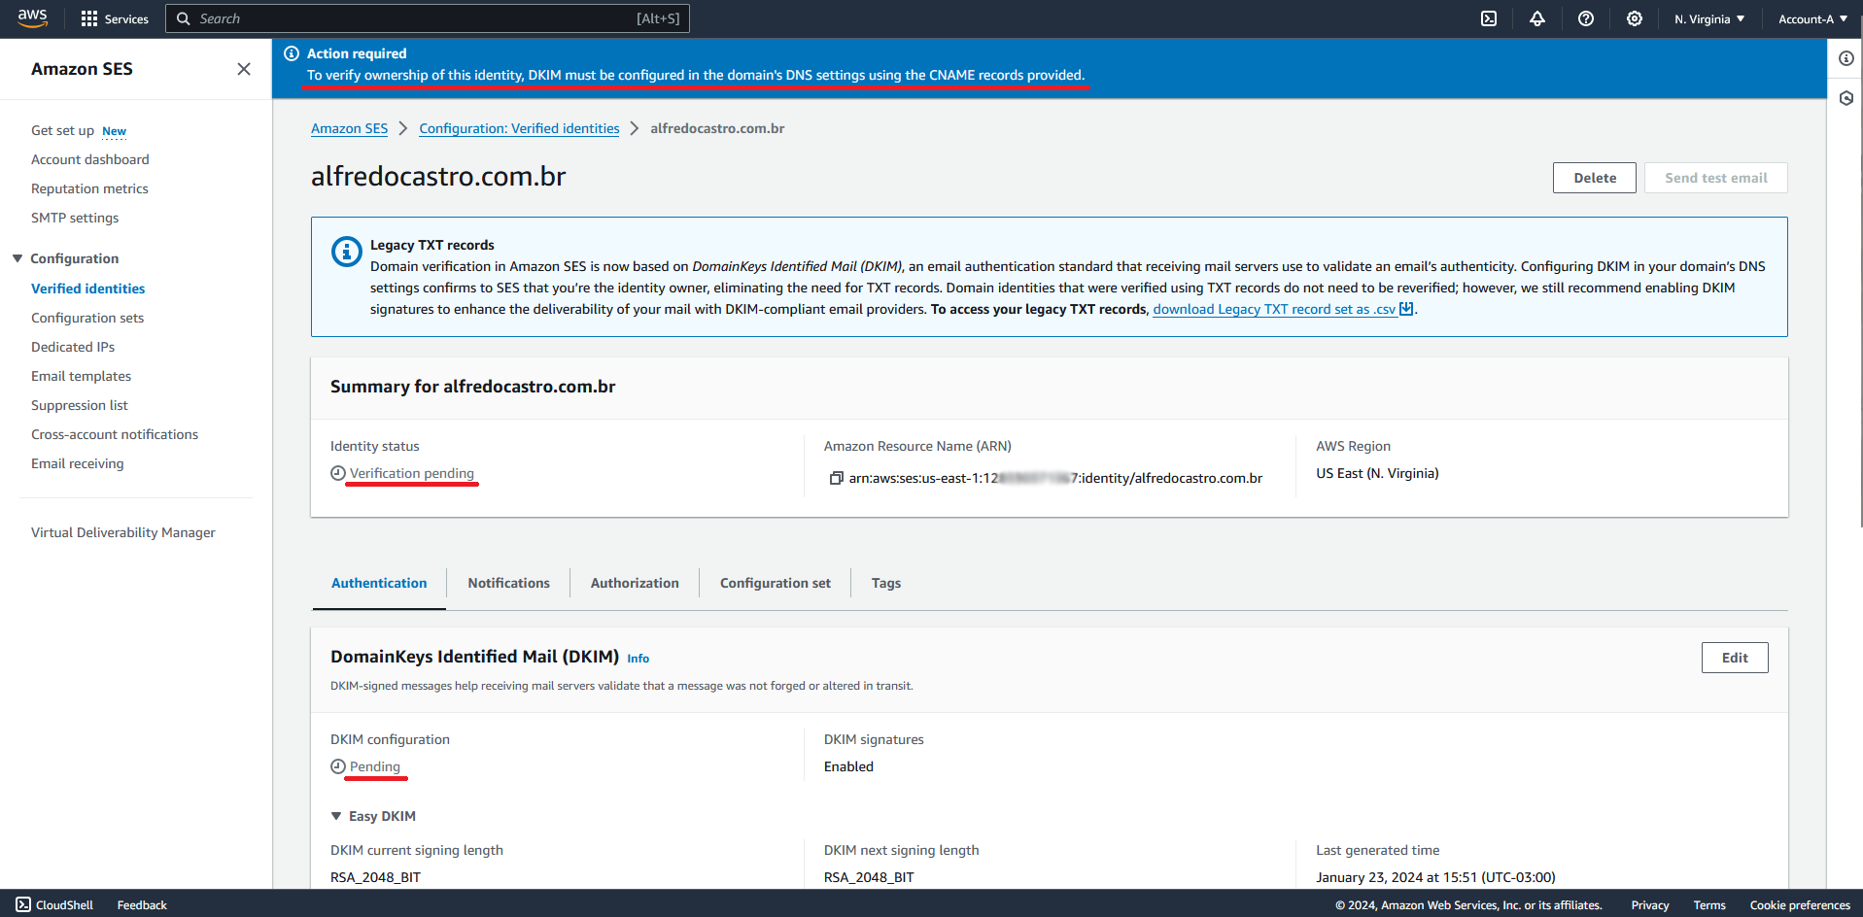Switch to the Authentication tab

[379, 583]
